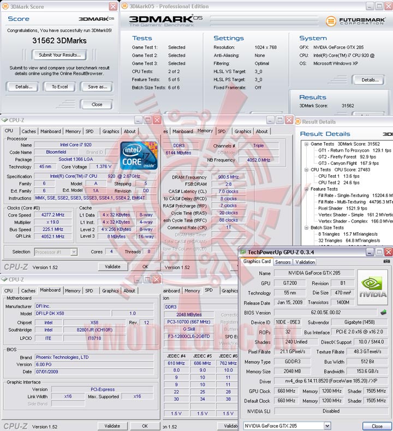Click the Driver field nv4_disp ForceWare 185.20
Screen dimensions: 393x431
[331, 381]
